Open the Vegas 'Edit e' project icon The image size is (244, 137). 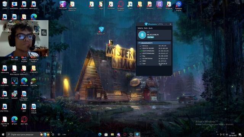click(14, 82)
